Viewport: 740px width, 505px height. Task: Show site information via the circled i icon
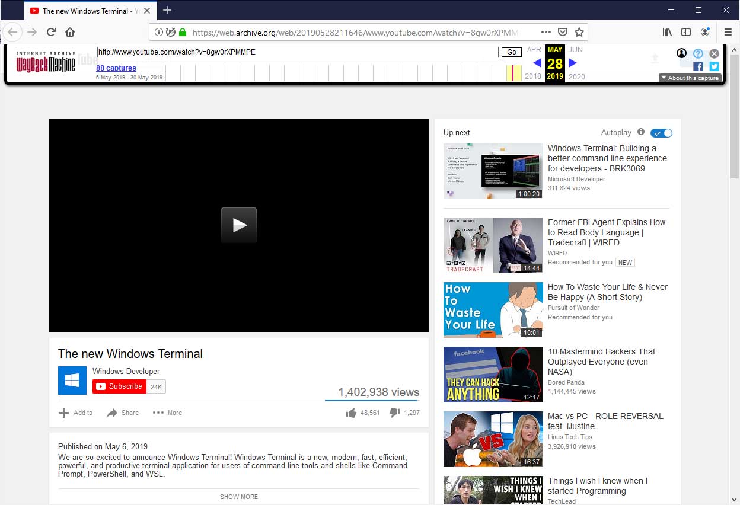tap(159, 32)
